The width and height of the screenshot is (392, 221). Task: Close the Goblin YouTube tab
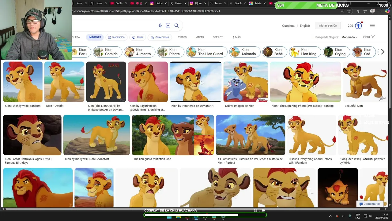pyautogui.click(x=126, y=3)
